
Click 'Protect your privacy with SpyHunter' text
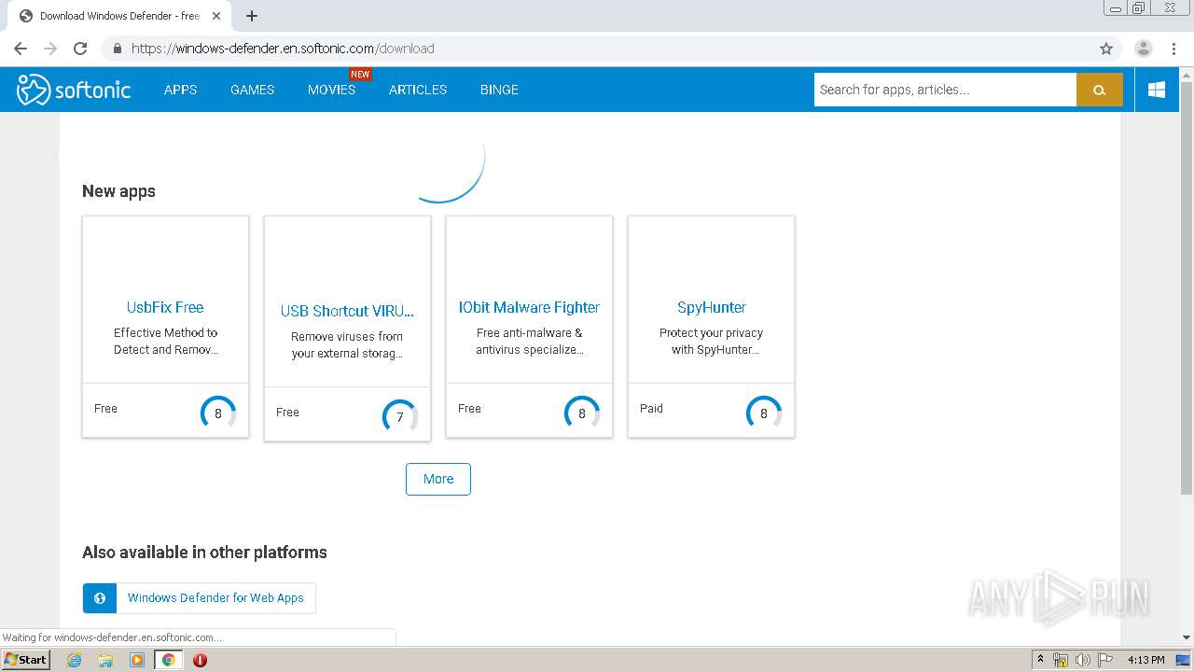click(712, 342)
